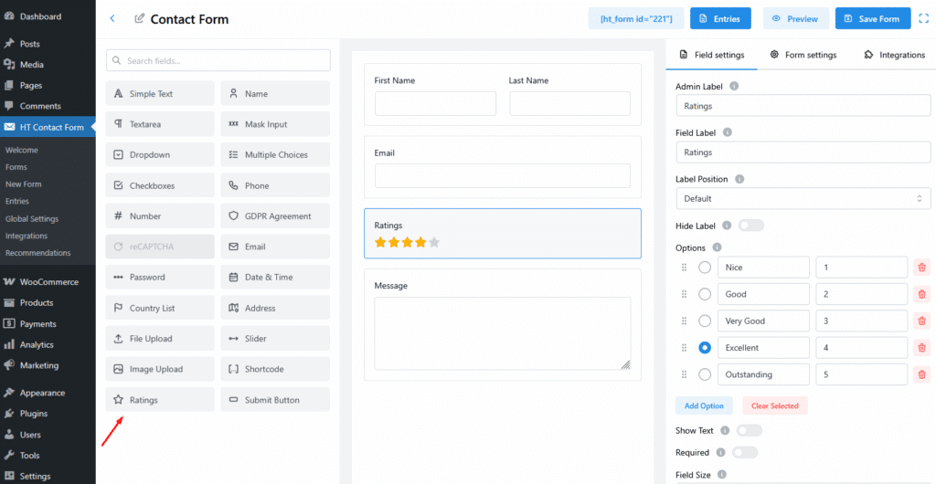Click the back arrow beside Contact Form
Viewport: 936px width, 484px height.
point(112,18)
